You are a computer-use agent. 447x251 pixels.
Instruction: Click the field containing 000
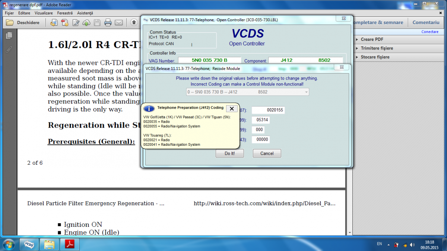click(x=259, y=130)
